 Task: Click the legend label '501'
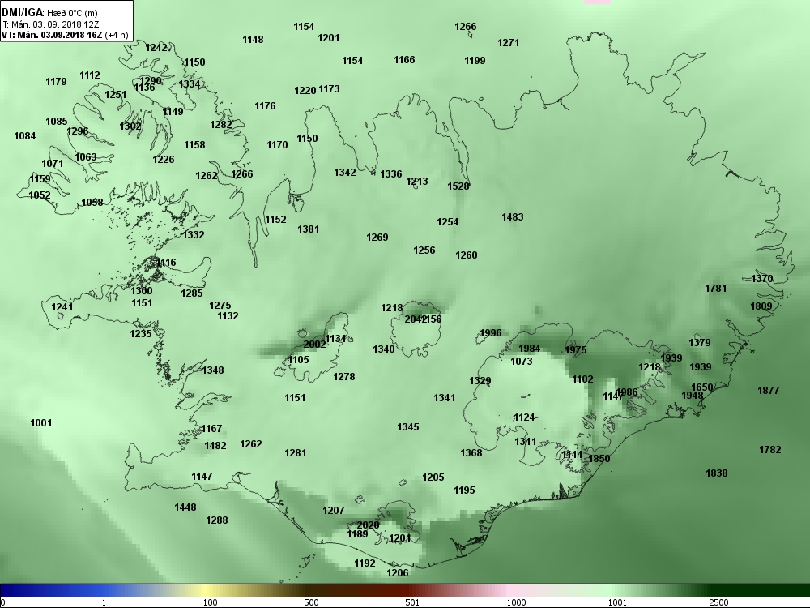412,602
